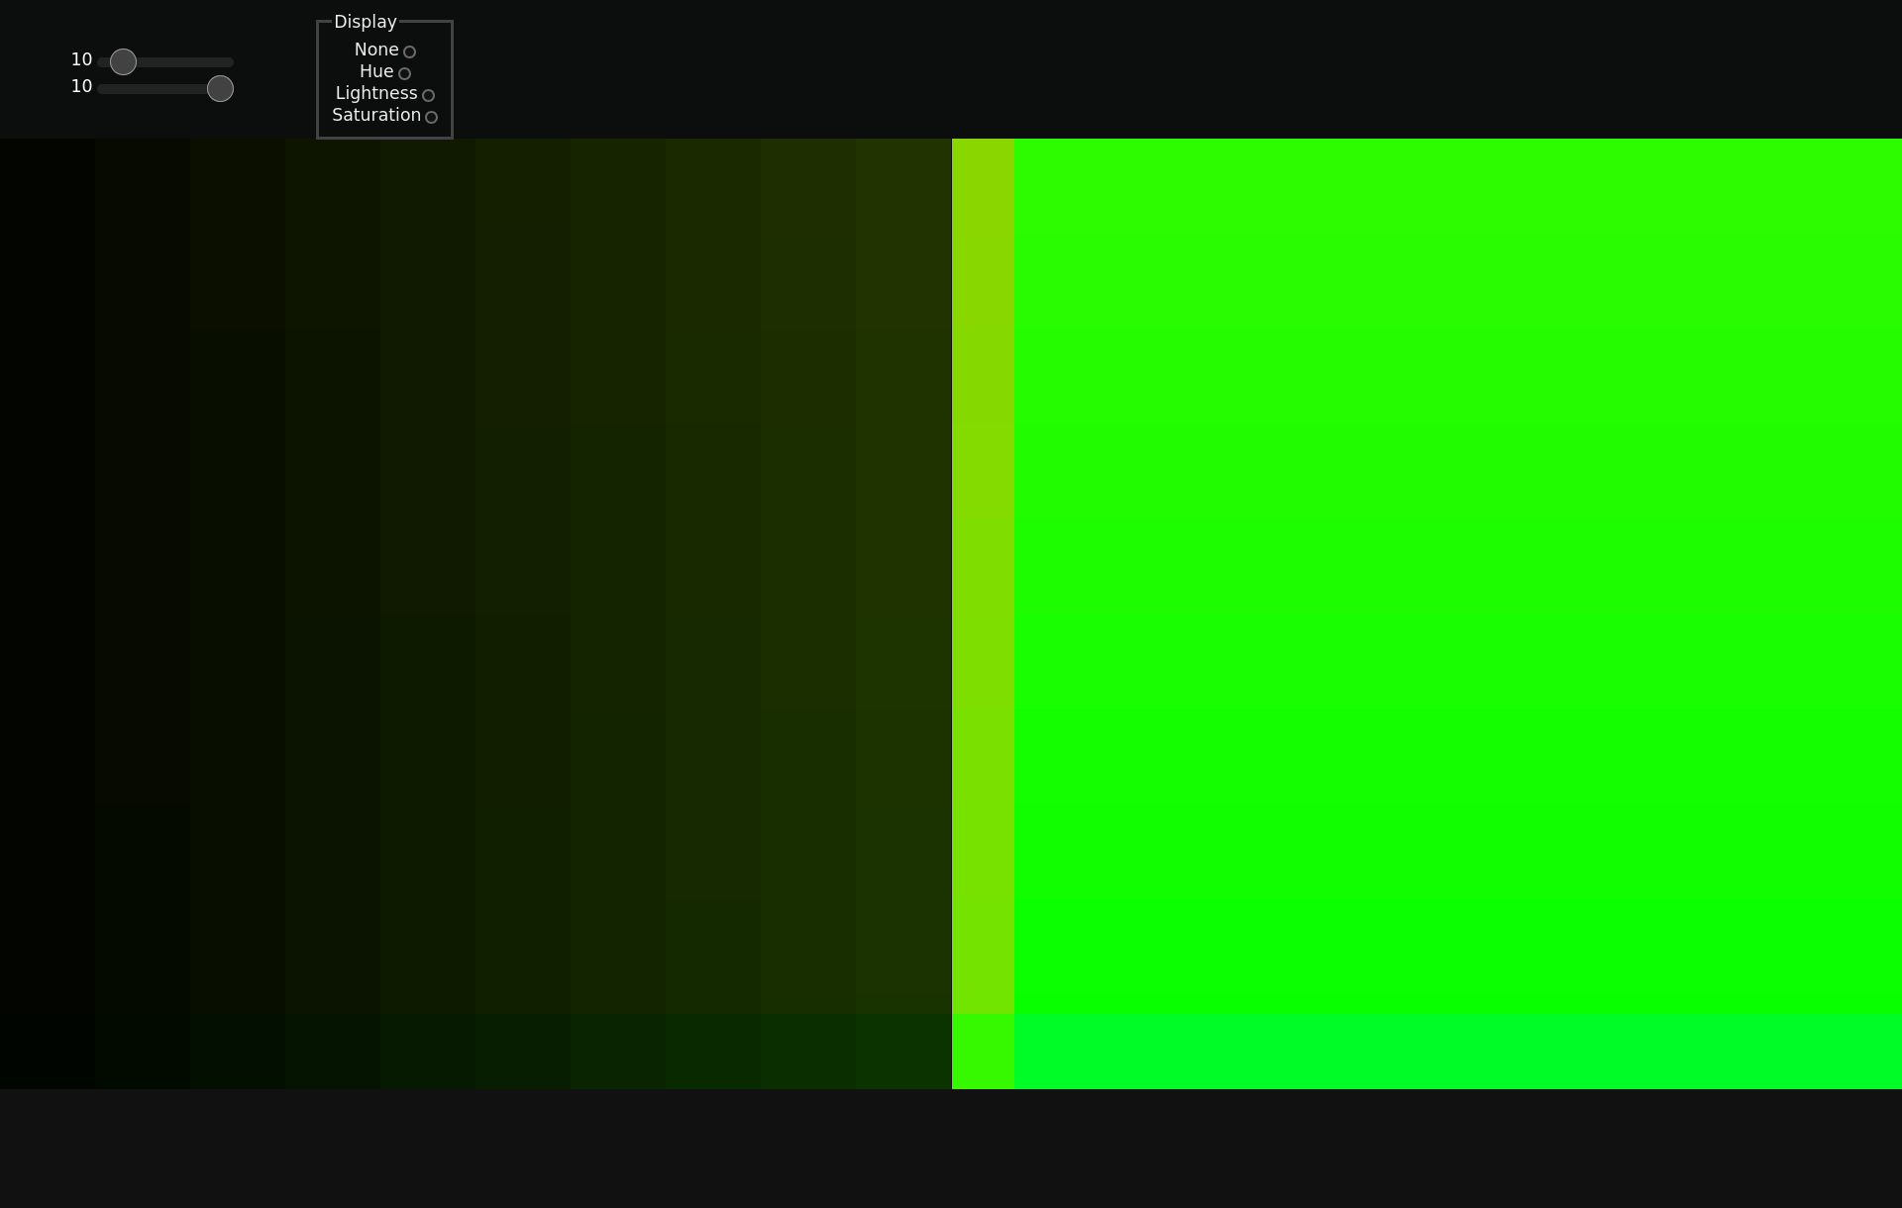
Task: Pick the bottom strip of the bright green area
Action: [x=1456, y=1052]
